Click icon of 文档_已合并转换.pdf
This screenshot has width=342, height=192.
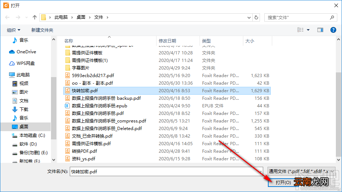tap(68, 136)
